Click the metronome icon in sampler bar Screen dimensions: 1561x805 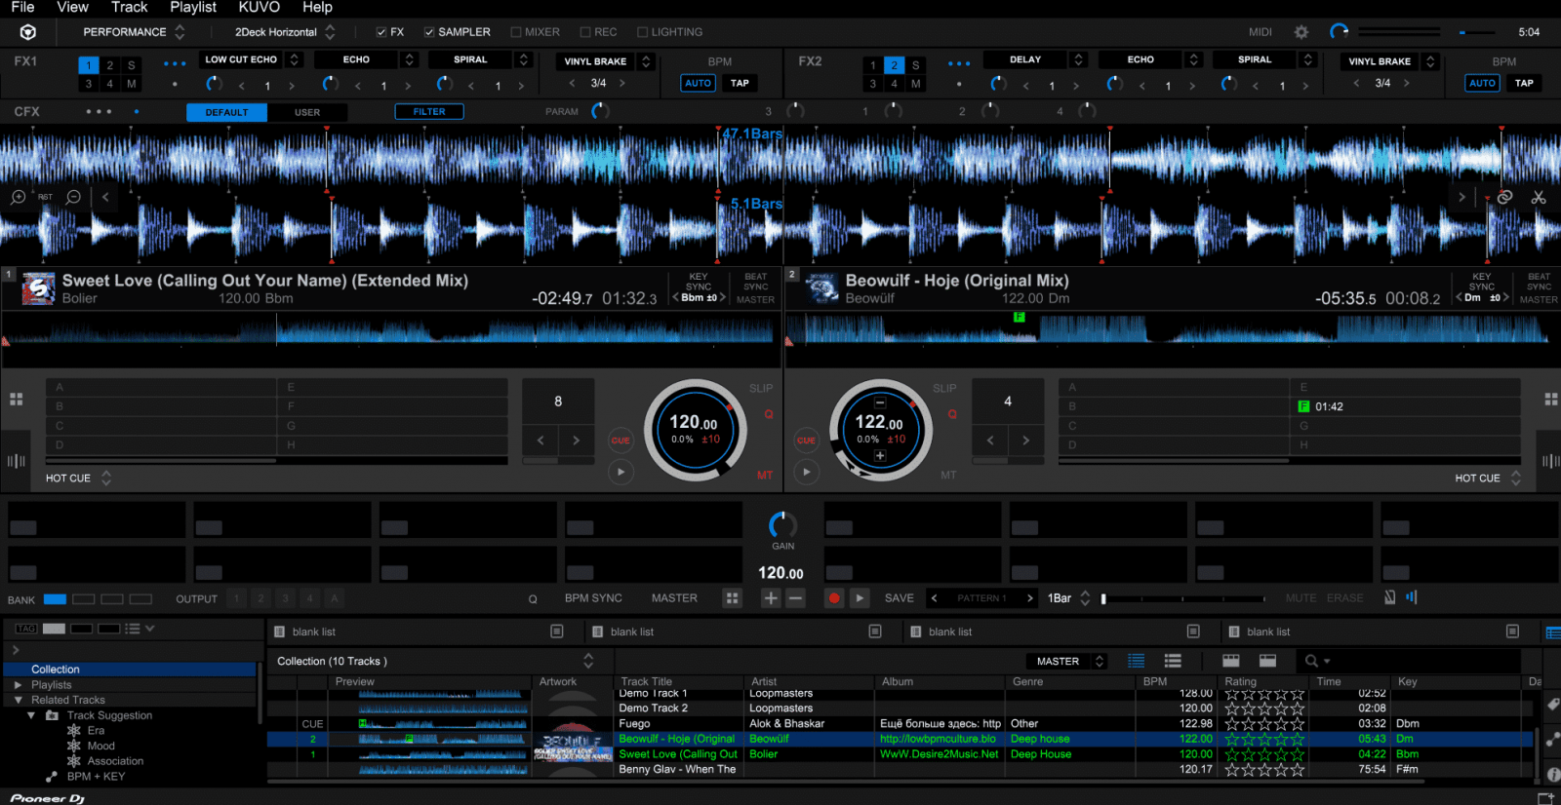click(1390, 597)
